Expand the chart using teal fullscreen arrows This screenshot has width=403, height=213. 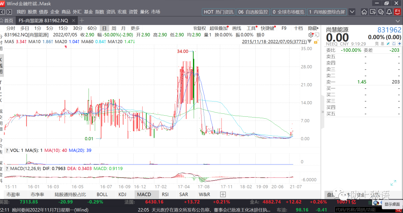tap(393, 183)
